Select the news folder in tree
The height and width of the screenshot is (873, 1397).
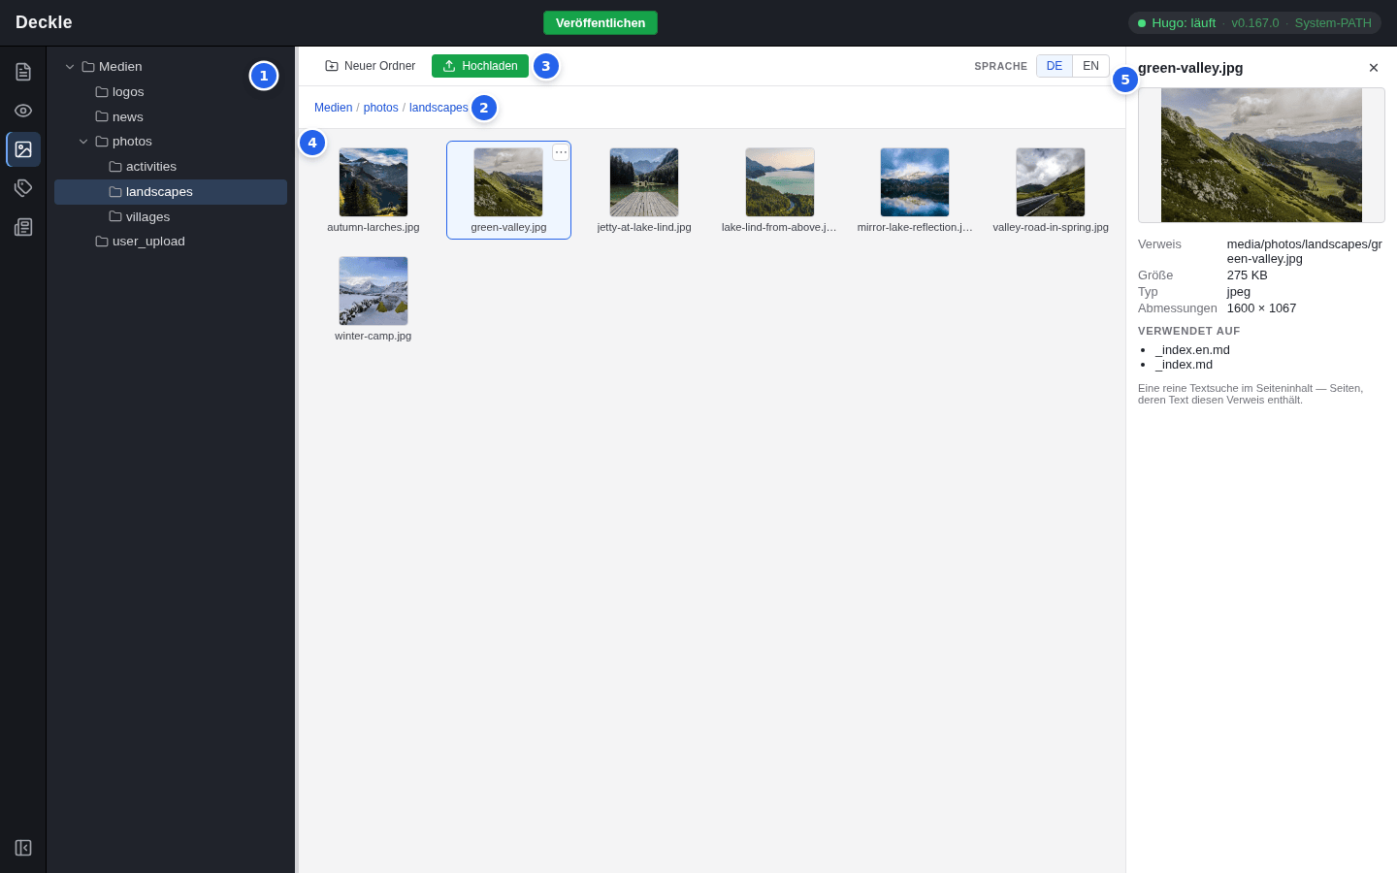point(171,116)
